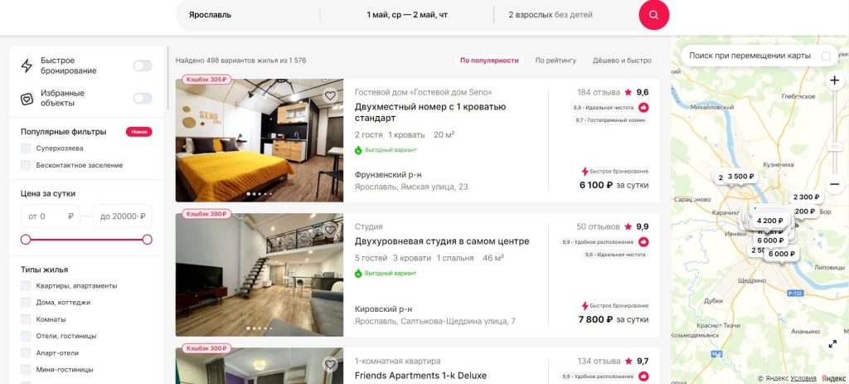
Task: Open the Ярославль destination field
Action: pyautogui.click(x=248, y=15)
